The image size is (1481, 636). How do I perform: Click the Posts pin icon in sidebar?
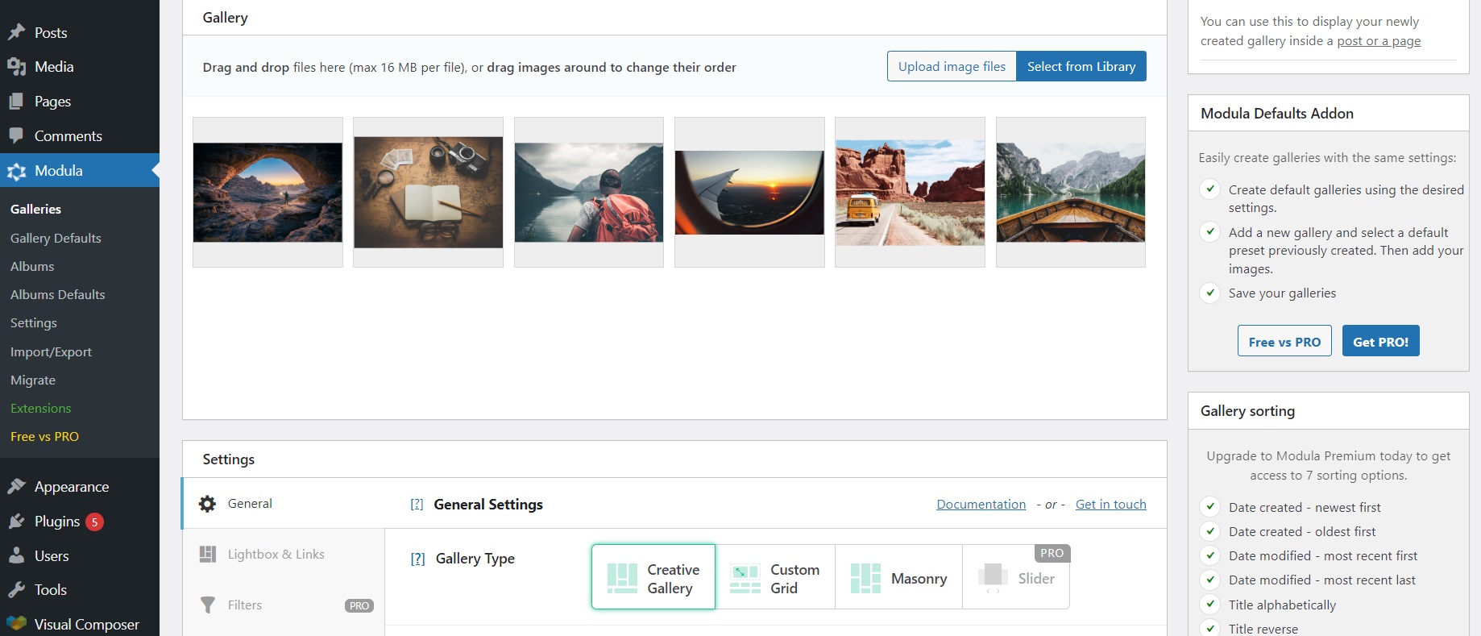click(x=16, y=32)
